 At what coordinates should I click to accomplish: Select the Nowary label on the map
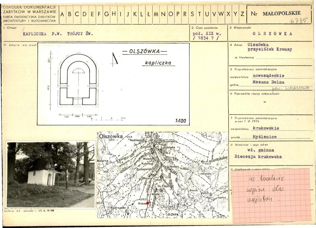point(174,166)
